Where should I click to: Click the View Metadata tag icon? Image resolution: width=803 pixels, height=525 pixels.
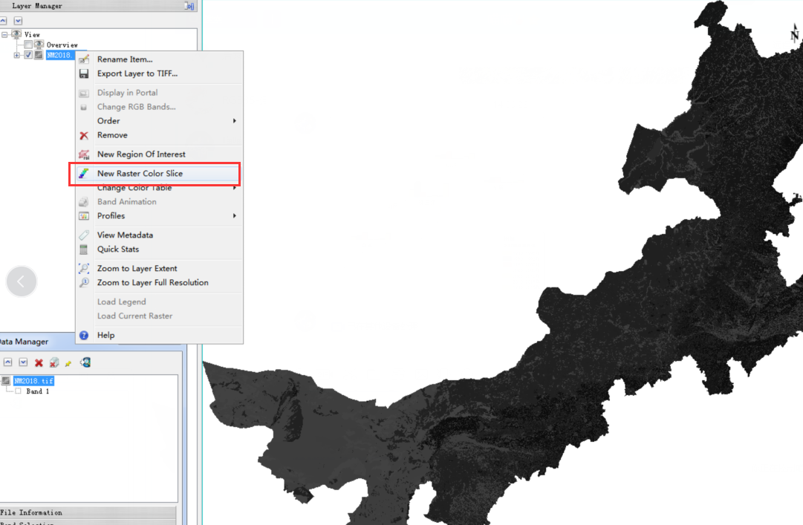84,235
